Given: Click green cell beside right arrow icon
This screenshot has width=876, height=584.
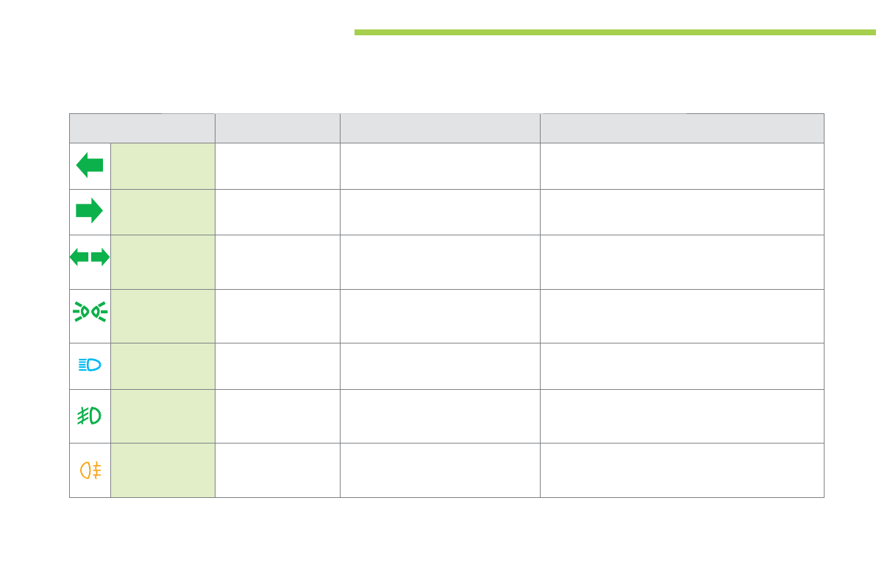Looking at the screenshot, I should click(x=163, y=212).
